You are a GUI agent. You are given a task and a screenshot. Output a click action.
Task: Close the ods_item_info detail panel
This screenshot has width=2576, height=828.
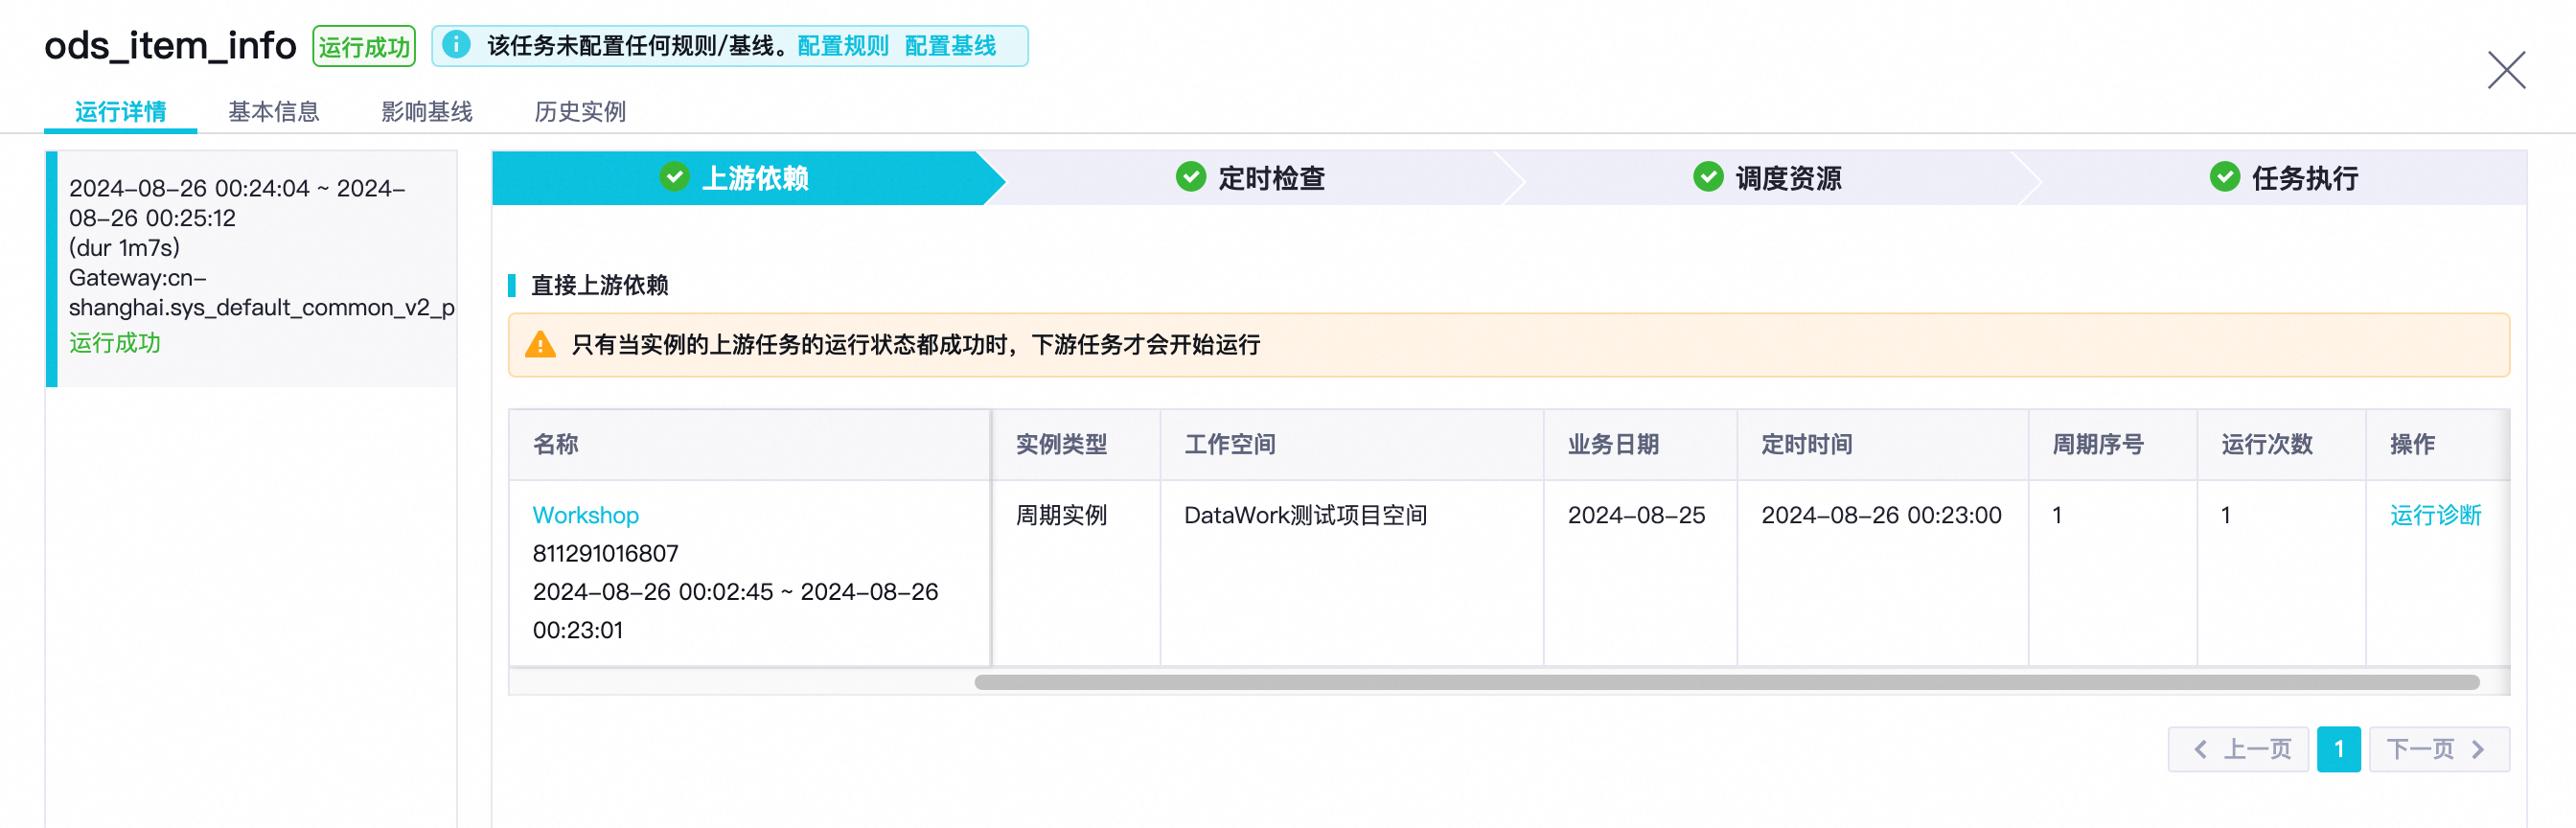(x=2505, y=70)
